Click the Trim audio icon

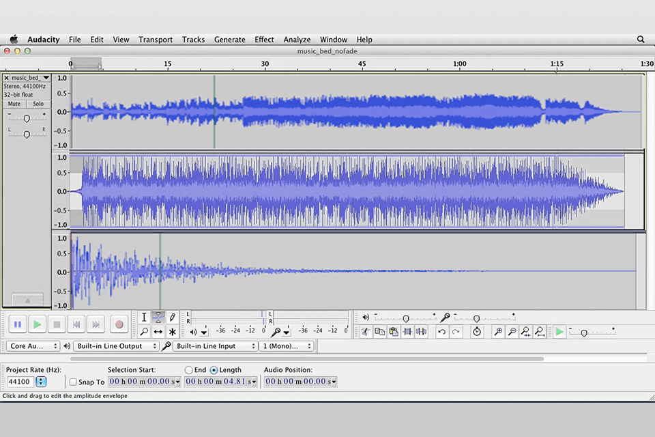click(x=407, y=332)
